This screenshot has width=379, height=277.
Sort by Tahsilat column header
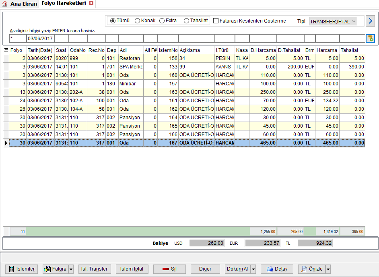tap(352, 50)
